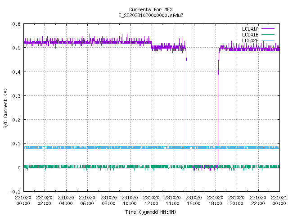Click the y-axis tick value 0.4
This screenshot has height=216, width=288.
[x=16, y=72]
